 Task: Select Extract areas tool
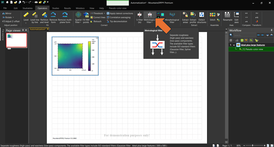click(185, 18)
